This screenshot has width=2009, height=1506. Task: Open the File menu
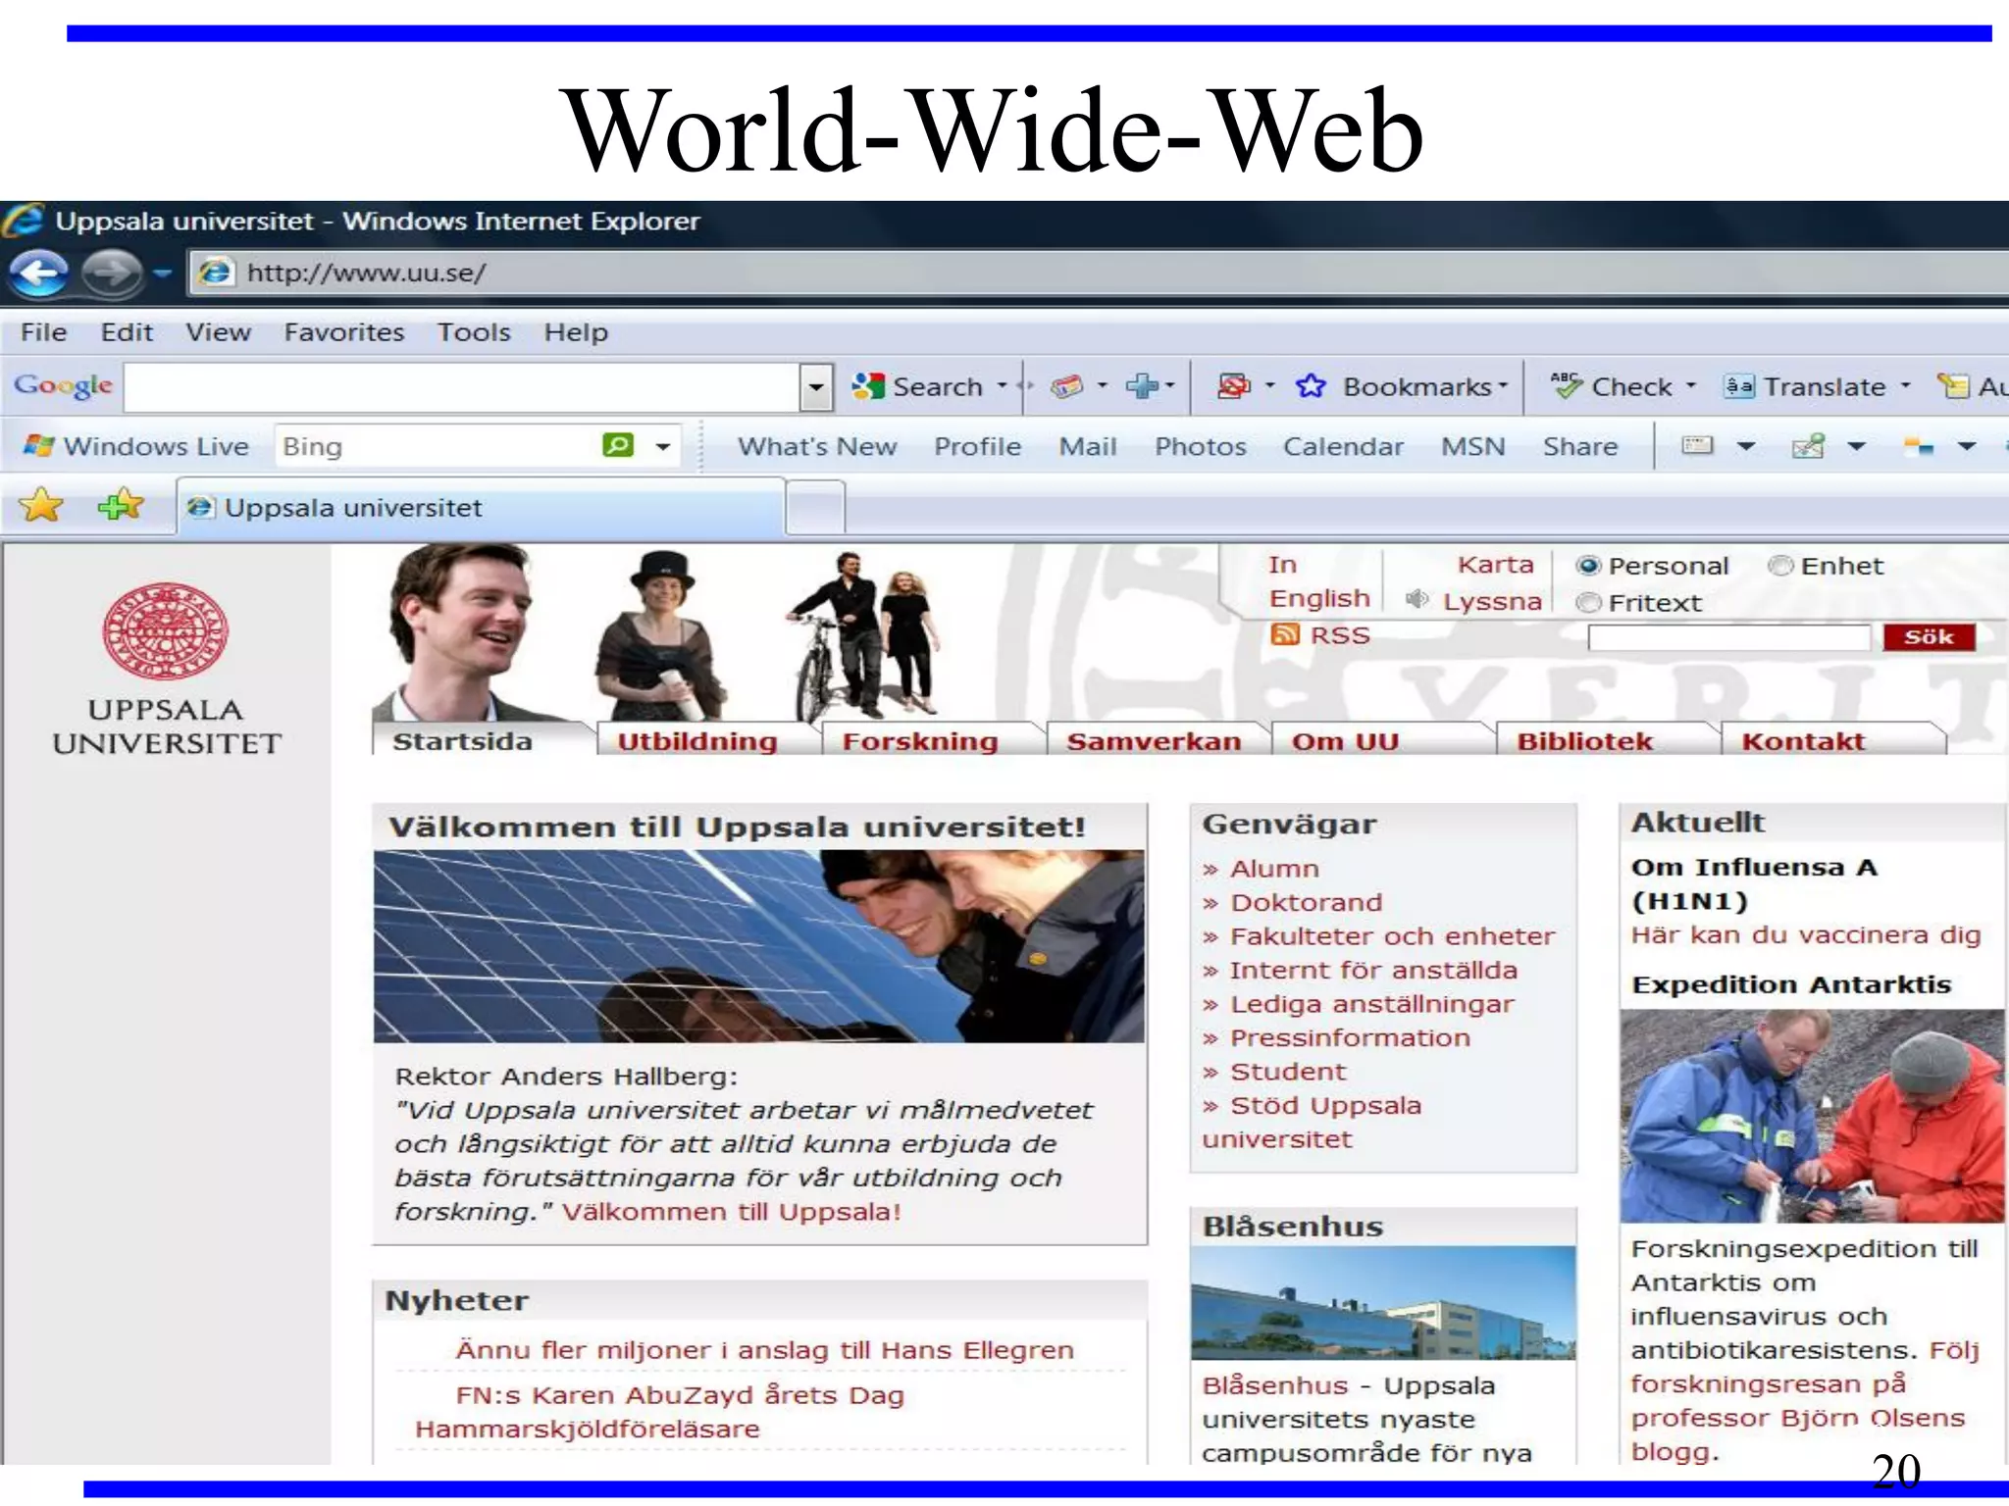pyautogui.click(x=44, y=332)
